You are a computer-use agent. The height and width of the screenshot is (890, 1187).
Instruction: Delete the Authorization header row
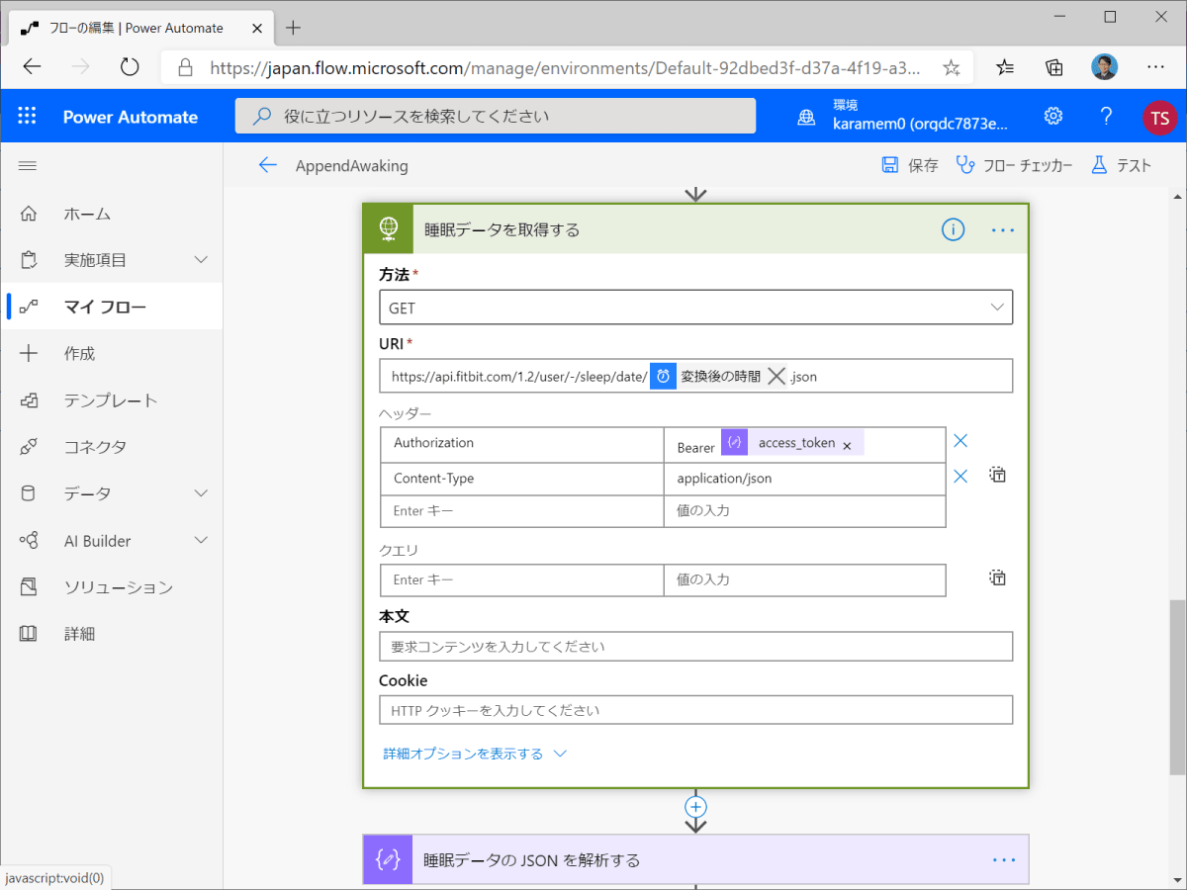click(x=959, y=441)
